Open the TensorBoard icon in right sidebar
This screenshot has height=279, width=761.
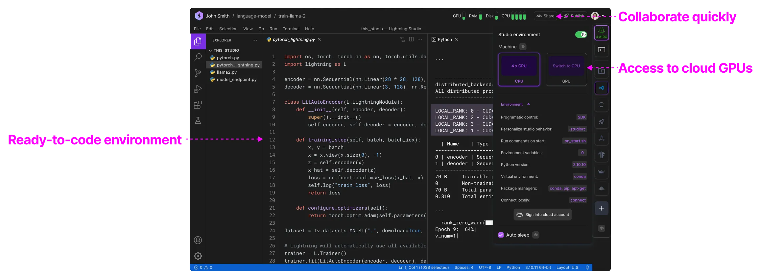click(602, 155)
